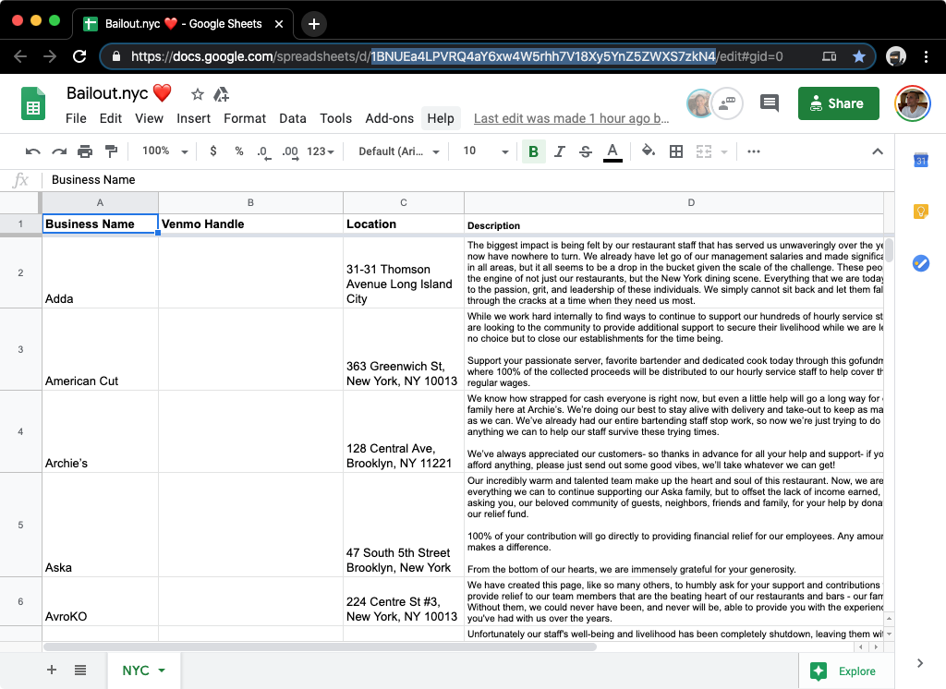Toggle Strikethrough formatting
946x689 pixels.
pyautogui.click(x=585, y=151)
